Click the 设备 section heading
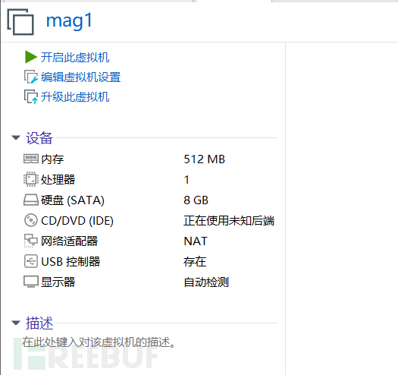 pos(39,138)
